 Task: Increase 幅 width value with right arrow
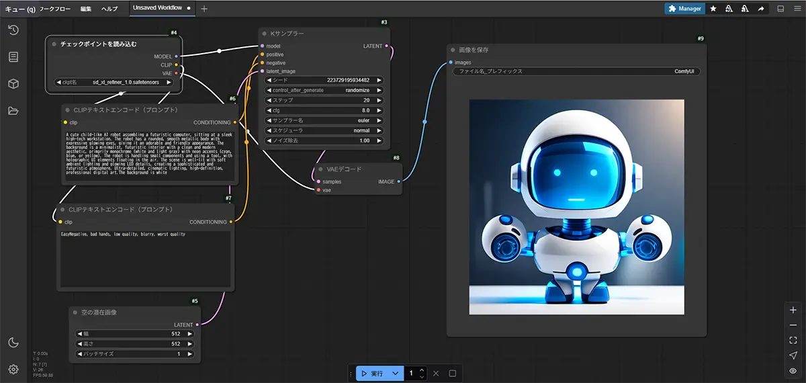click(191, 333)
